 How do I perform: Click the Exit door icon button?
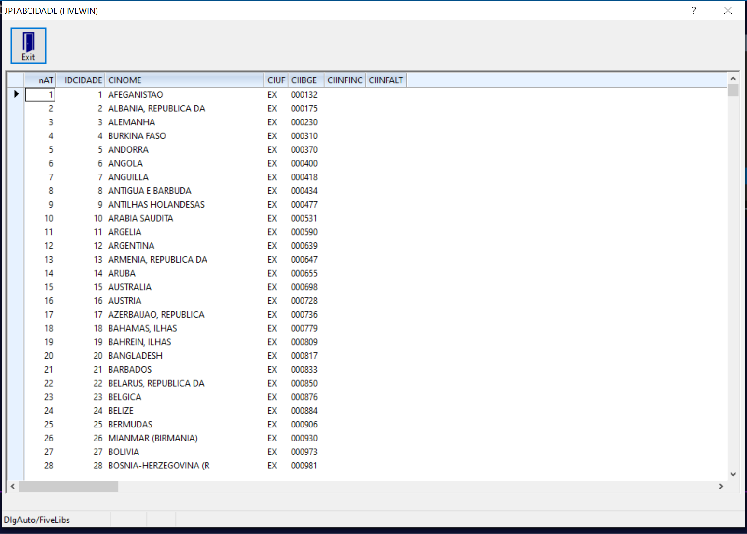pyautogui.click(x=28, y=46)
